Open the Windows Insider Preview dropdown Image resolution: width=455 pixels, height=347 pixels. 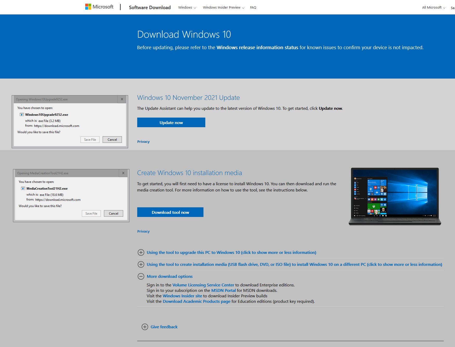click(x=223, y=8)
